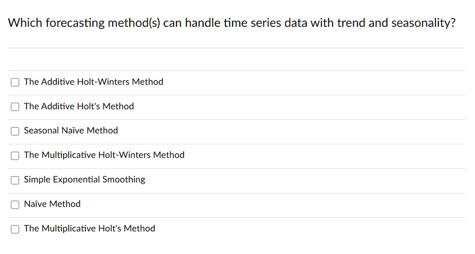Click the 'The Additive Holt's Method' label text
The image size is (475, 254).
79,106
